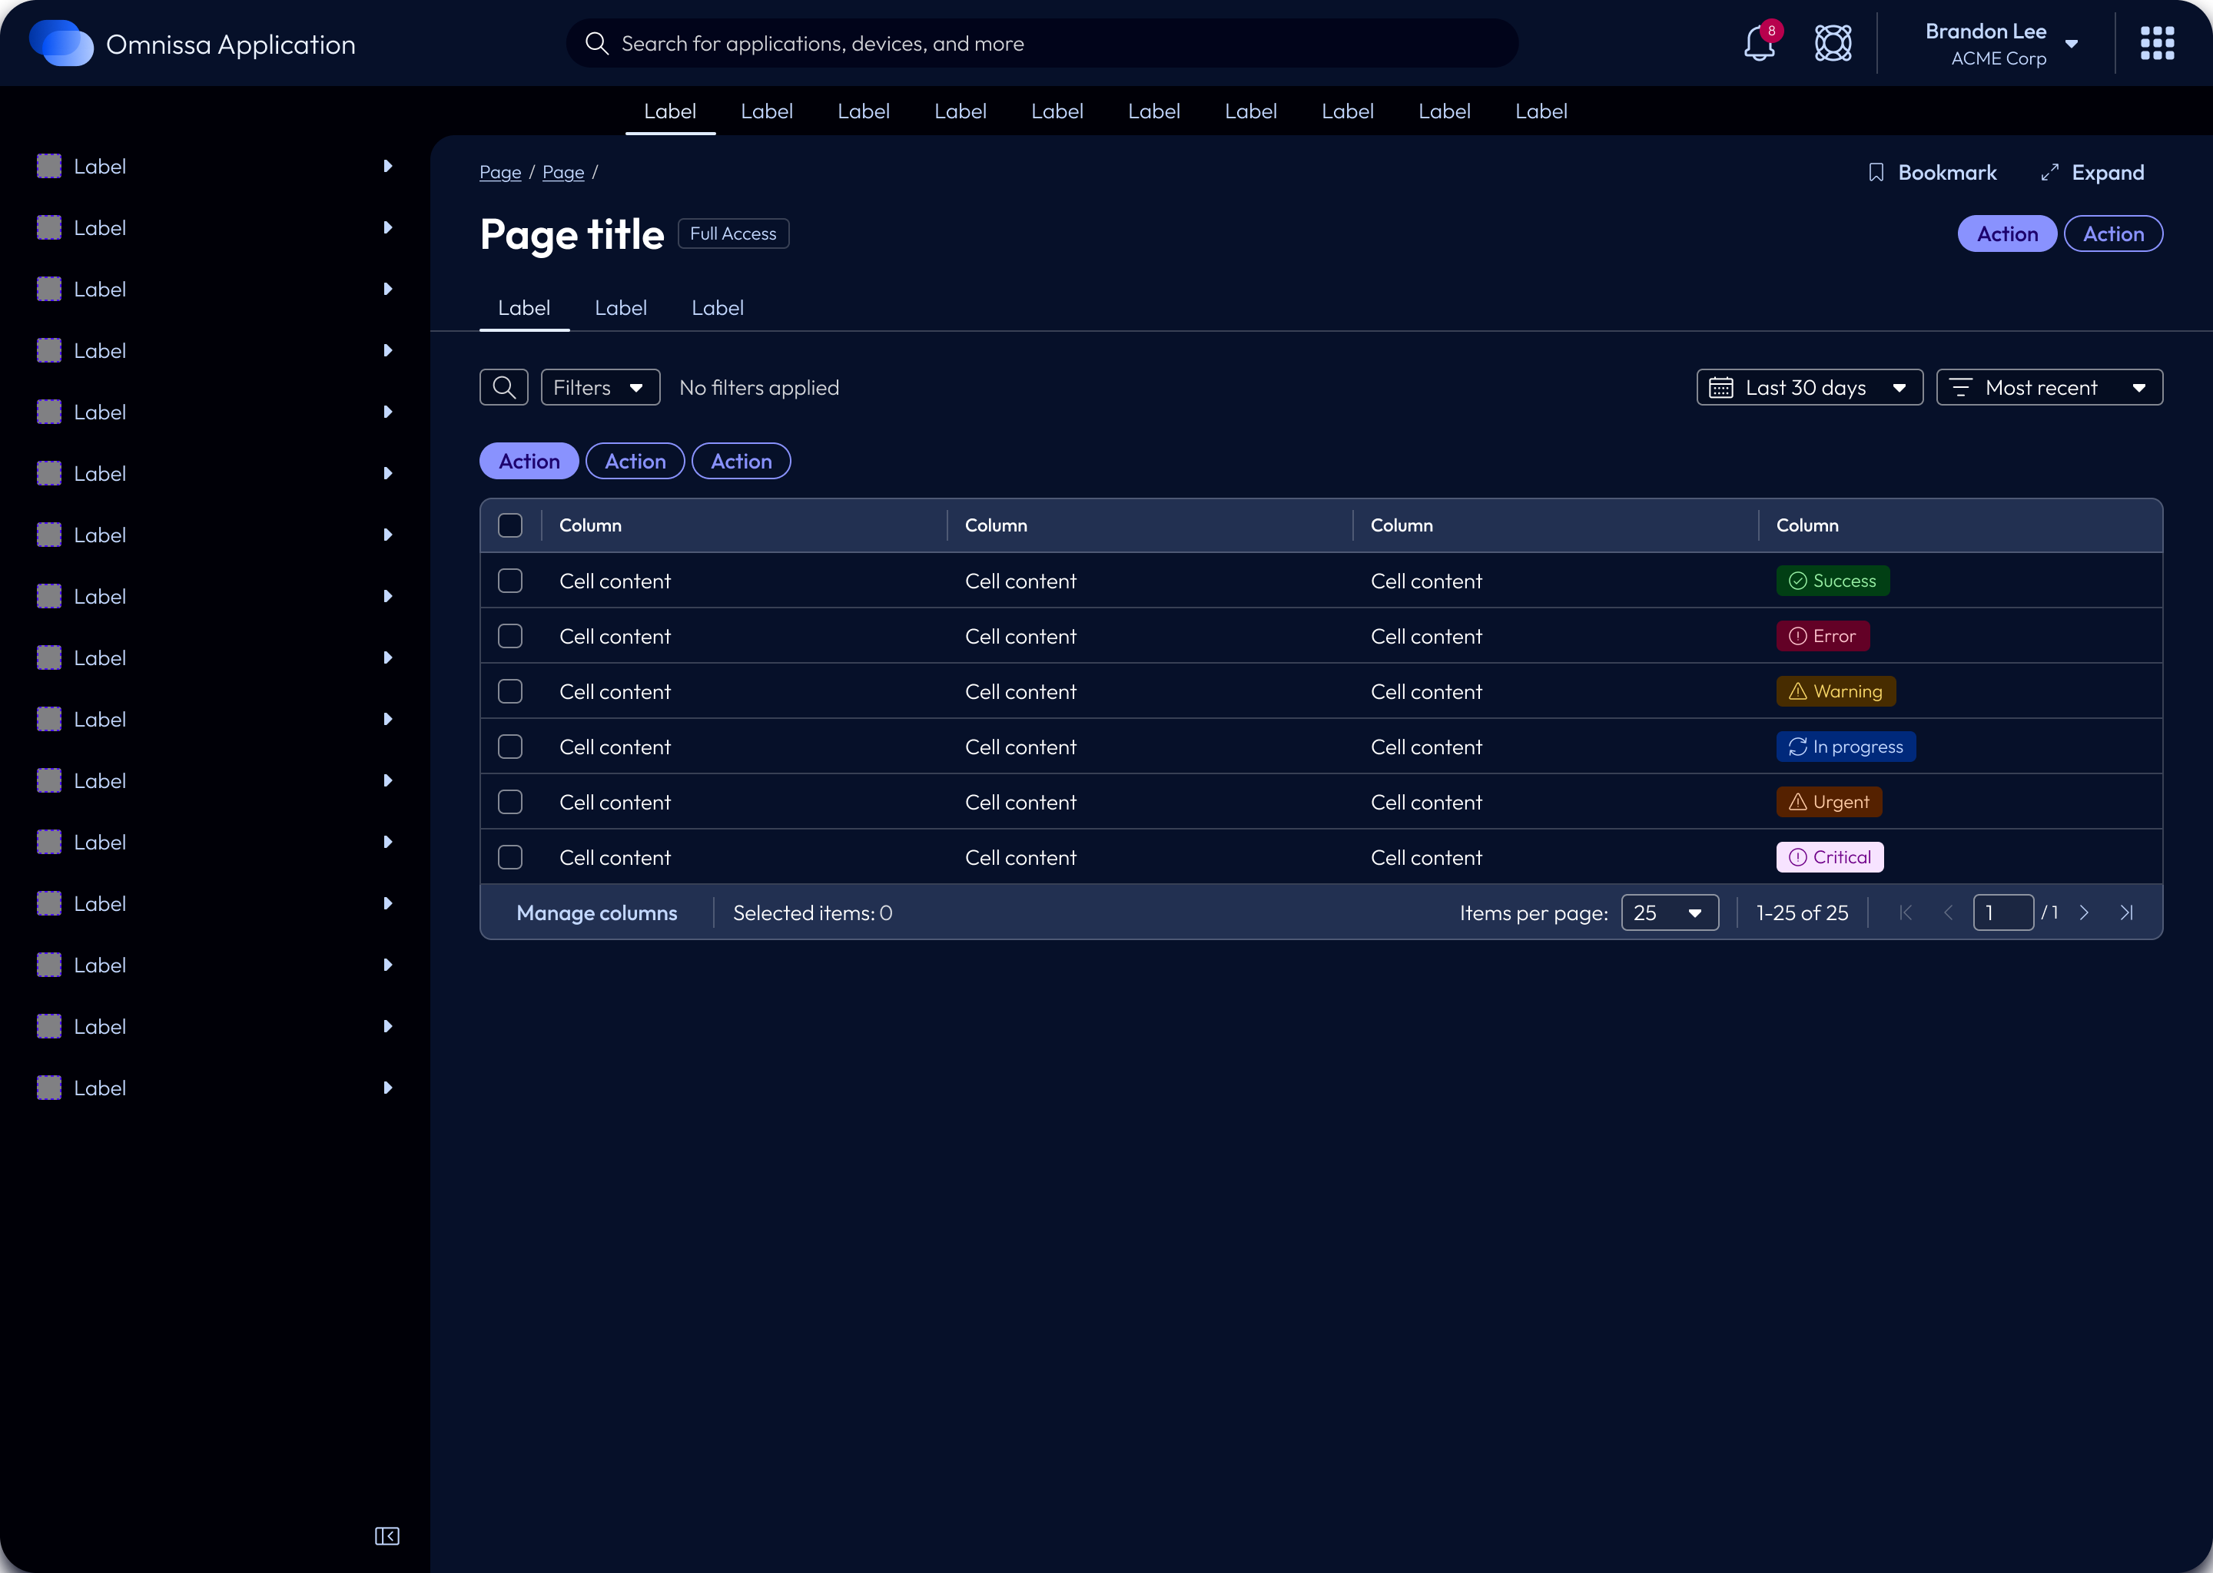The image size is (2213, 1573).
Task: Open the first Page breadcrumb link
Action: tap(500, 172)
